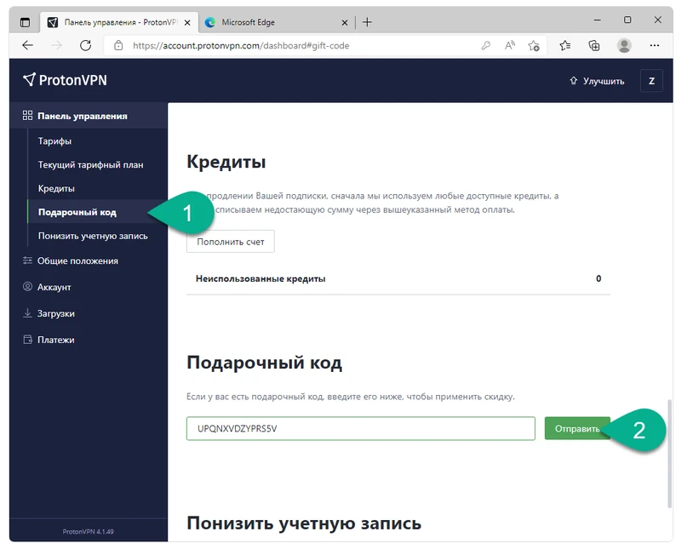Open the user menu via the Z avatar
Image resolution: width=681 pixels, height=549 pixels.
(x=651, y=80)
